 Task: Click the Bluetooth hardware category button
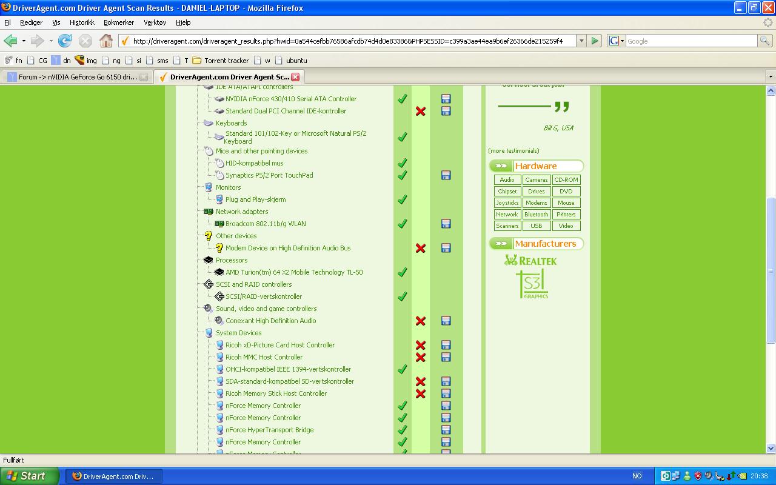click(x=537, y=215)
